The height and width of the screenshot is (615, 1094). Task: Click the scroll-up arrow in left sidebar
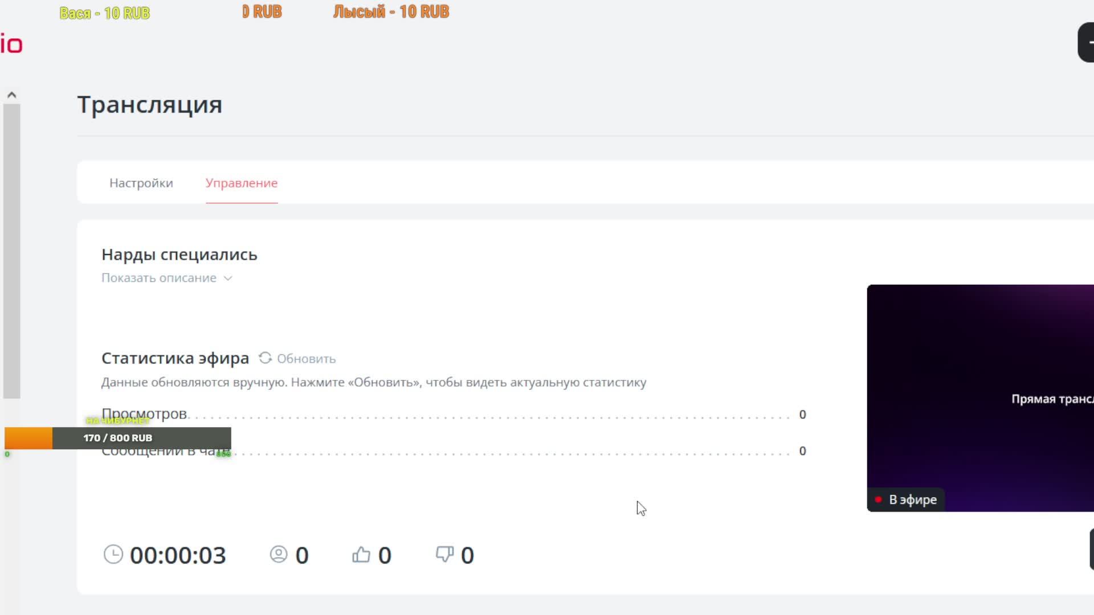pos(11,95)
